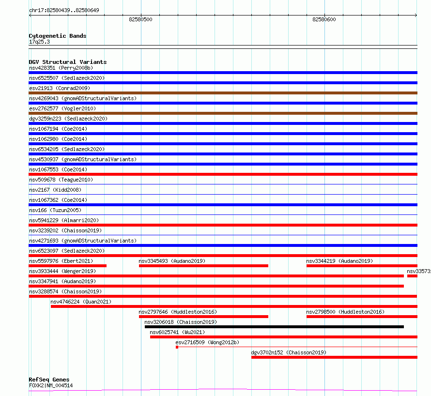Click the brown bar under esv2762577 (Vogler2010)
Viewport: 431px width, 396px height.
tap(223, 113)
